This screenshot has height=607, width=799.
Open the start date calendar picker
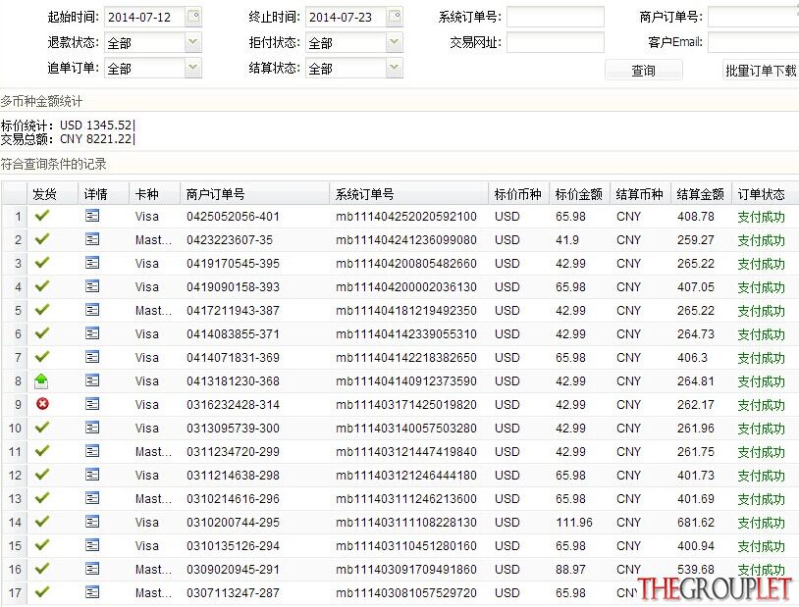(193, 17)
